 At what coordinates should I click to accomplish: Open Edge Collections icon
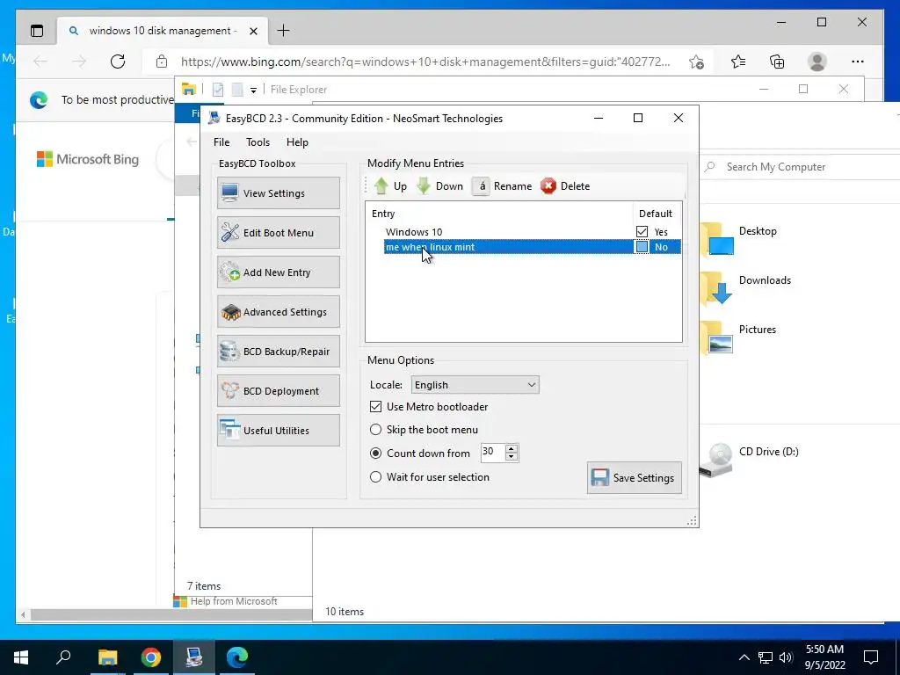tap(777, 62)
